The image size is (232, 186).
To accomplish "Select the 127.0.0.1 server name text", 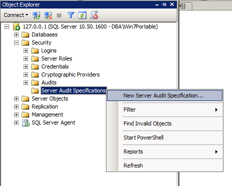I will [90, 26].
